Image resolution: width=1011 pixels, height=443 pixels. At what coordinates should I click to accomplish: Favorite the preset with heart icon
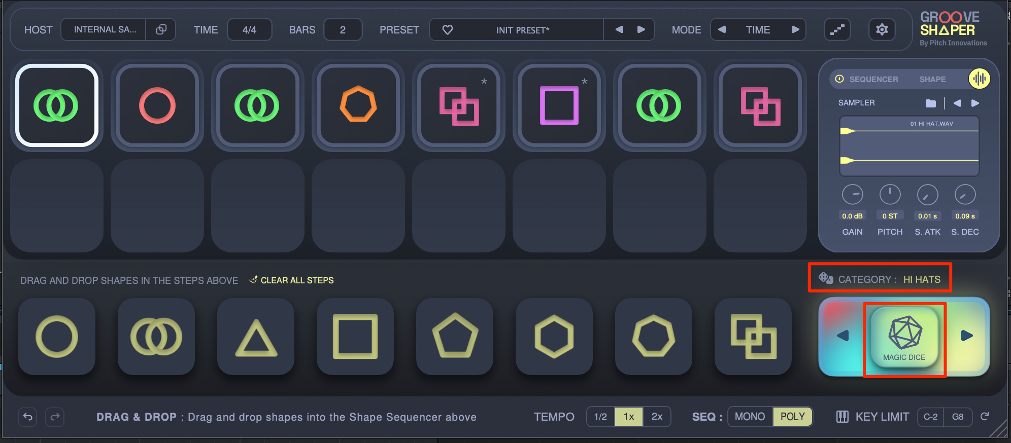pyautogui.click(x=447, y=30)
